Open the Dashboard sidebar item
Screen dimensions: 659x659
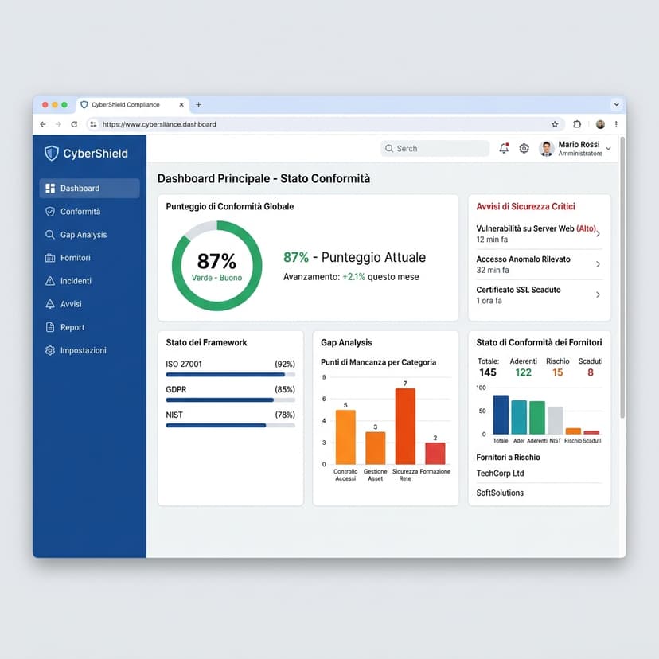(89, 189)
